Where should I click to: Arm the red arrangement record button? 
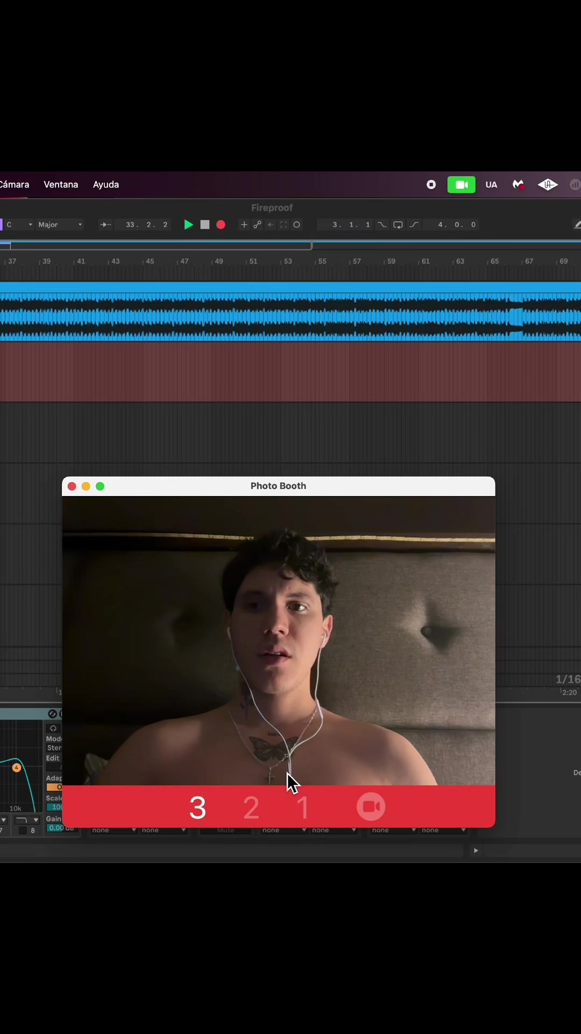point(221,225)
